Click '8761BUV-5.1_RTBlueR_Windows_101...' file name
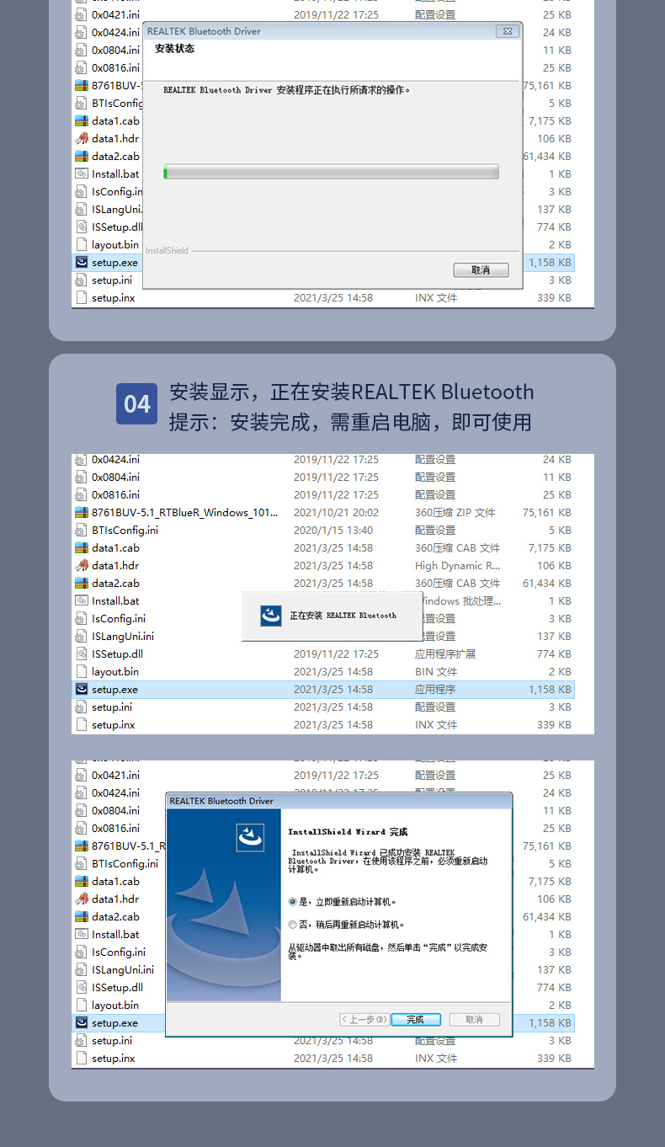The height and width of the screenshot is (1147, 665). tap(184, 512)
